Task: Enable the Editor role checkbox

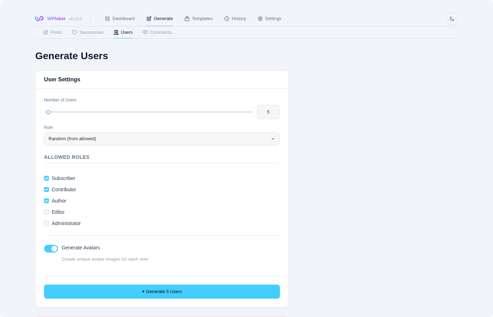Action: (x=46, y=212)
